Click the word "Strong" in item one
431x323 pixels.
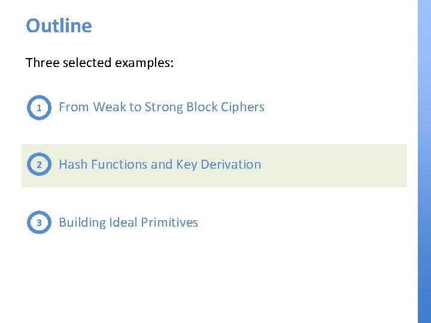click(163, 107)
